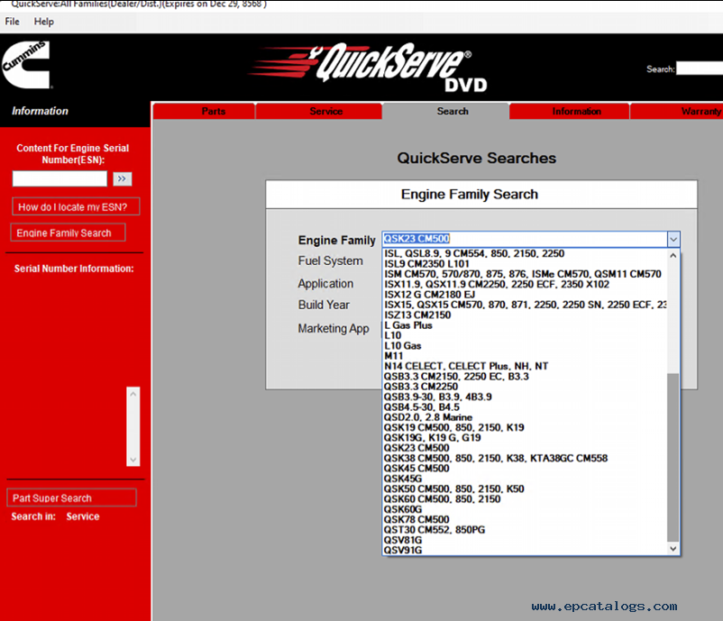Pick L10 Gas engine family option
This screenshot has height=621, width=723.
click(403, 346)
